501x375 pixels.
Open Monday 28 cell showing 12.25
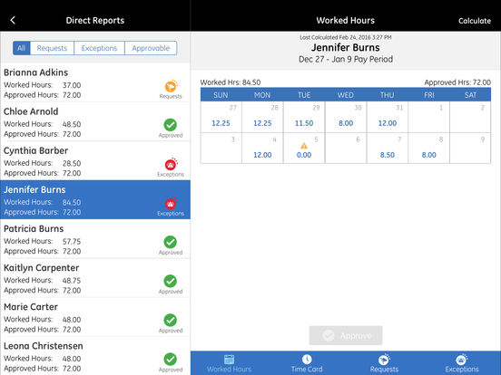click(262, 117)
